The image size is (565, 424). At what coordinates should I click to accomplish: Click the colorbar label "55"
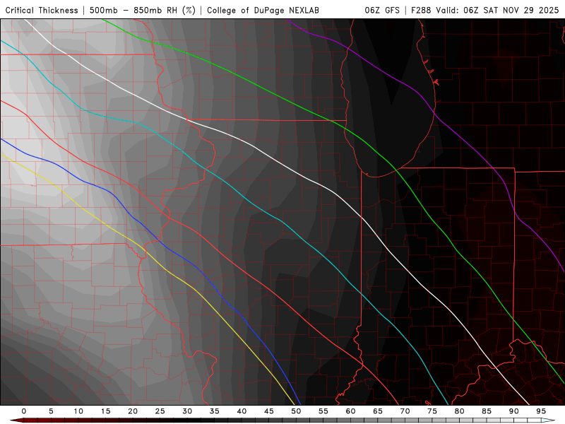point(323,411)
